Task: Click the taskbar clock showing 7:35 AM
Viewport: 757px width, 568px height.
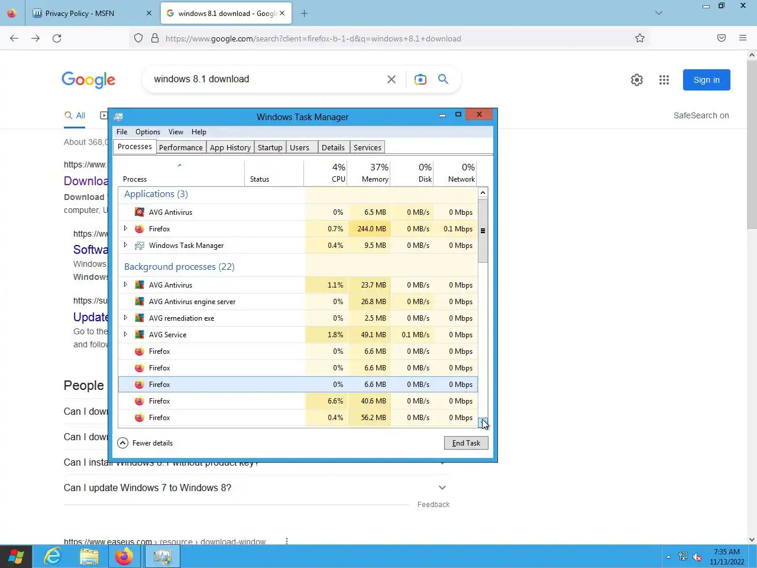Action: click(727, 557)
